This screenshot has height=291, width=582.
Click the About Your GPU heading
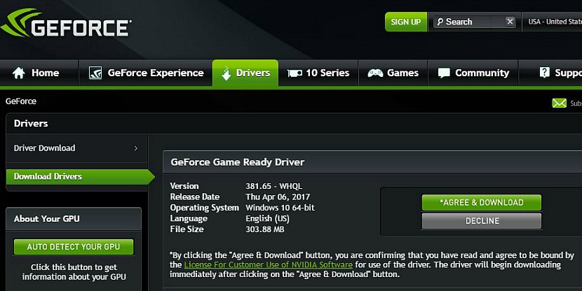47,219
